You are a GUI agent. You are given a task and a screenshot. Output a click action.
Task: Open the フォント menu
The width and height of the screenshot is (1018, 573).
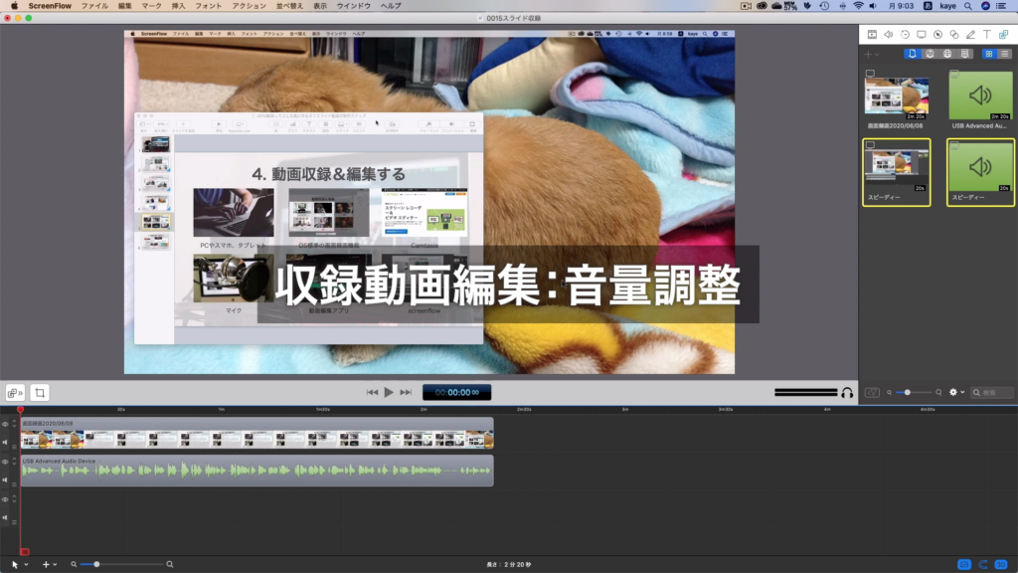[208, 6]
